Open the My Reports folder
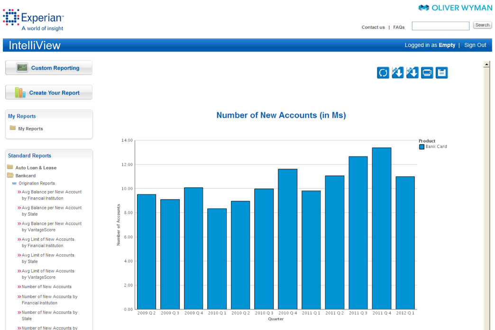The width and height of the screenshot is (495, 330). coord(30,128)
